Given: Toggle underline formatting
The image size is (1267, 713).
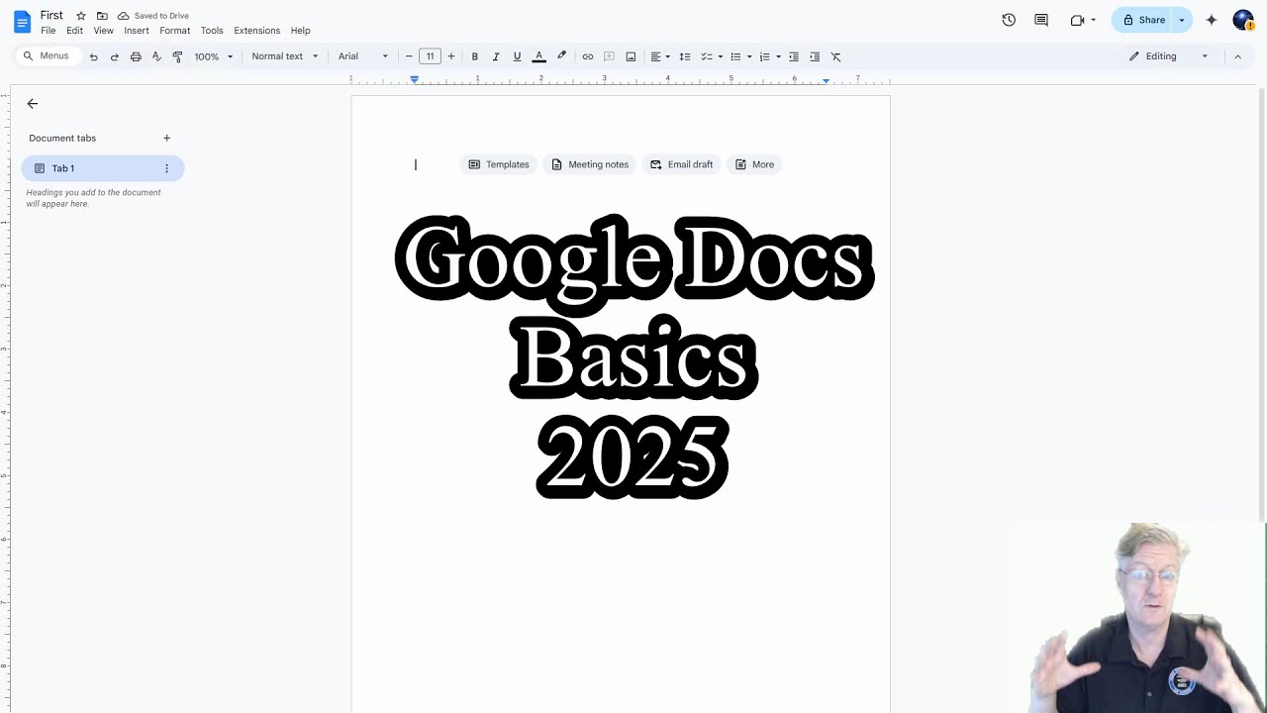Looking at the screenshot, I should 517,56.
